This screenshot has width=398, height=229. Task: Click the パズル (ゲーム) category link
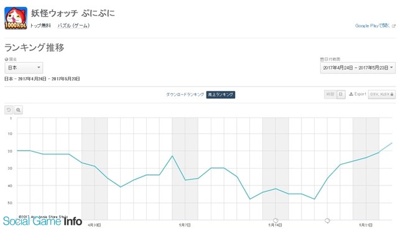[73, 26]
